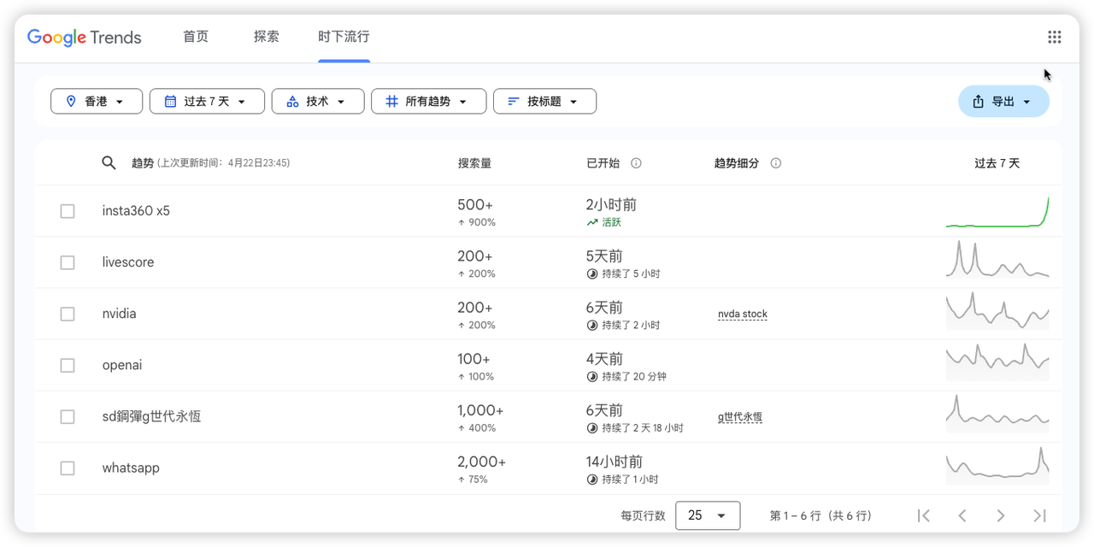Open the 香港 location dropdown
The width and height of the screenshot is (1094, 547).
tap(95, 101)
